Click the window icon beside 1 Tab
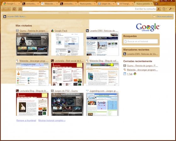This screenshot has width=176, height=141. [124, 74]
